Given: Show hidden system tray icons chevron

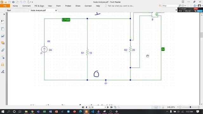Looking at the screenshot, I should (167, 111).
